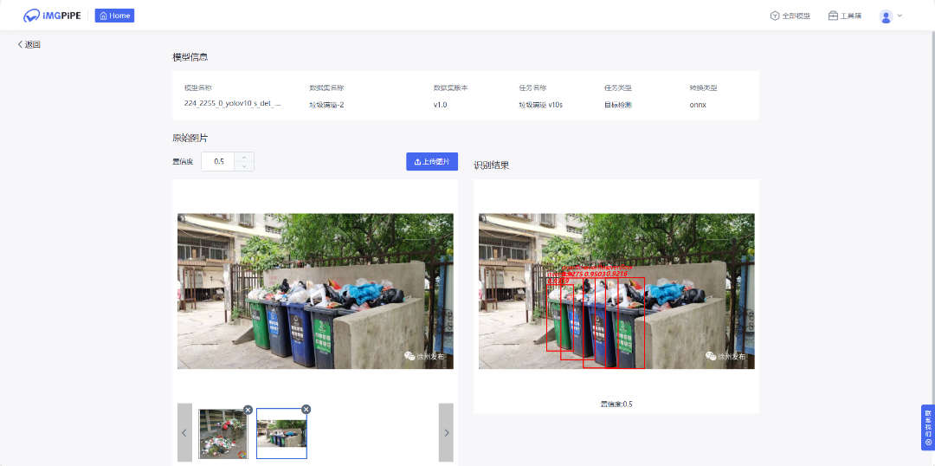
Task: Expand the user account dropdown arrow
Action: pos(900,16)
